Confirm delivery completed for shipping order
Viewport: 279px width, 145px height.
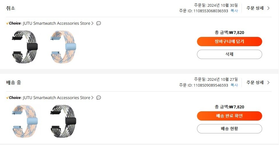point(229,116)
